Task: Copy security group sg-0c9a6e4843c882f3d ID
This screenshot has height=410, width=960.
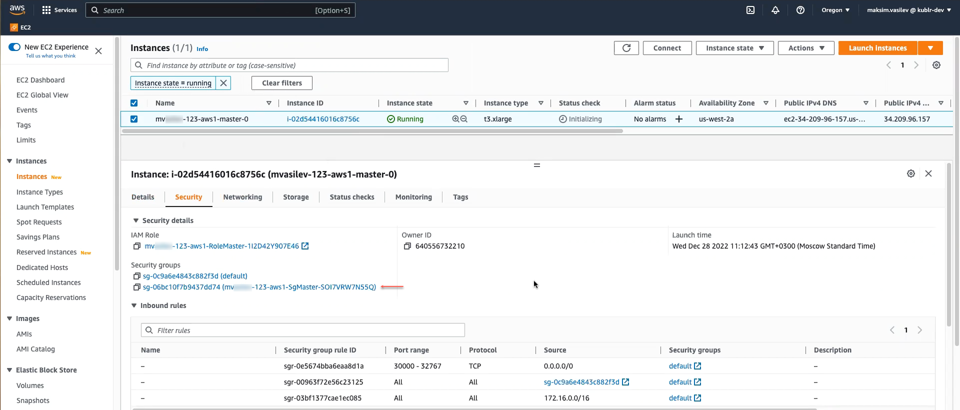Action: [136, 276]
